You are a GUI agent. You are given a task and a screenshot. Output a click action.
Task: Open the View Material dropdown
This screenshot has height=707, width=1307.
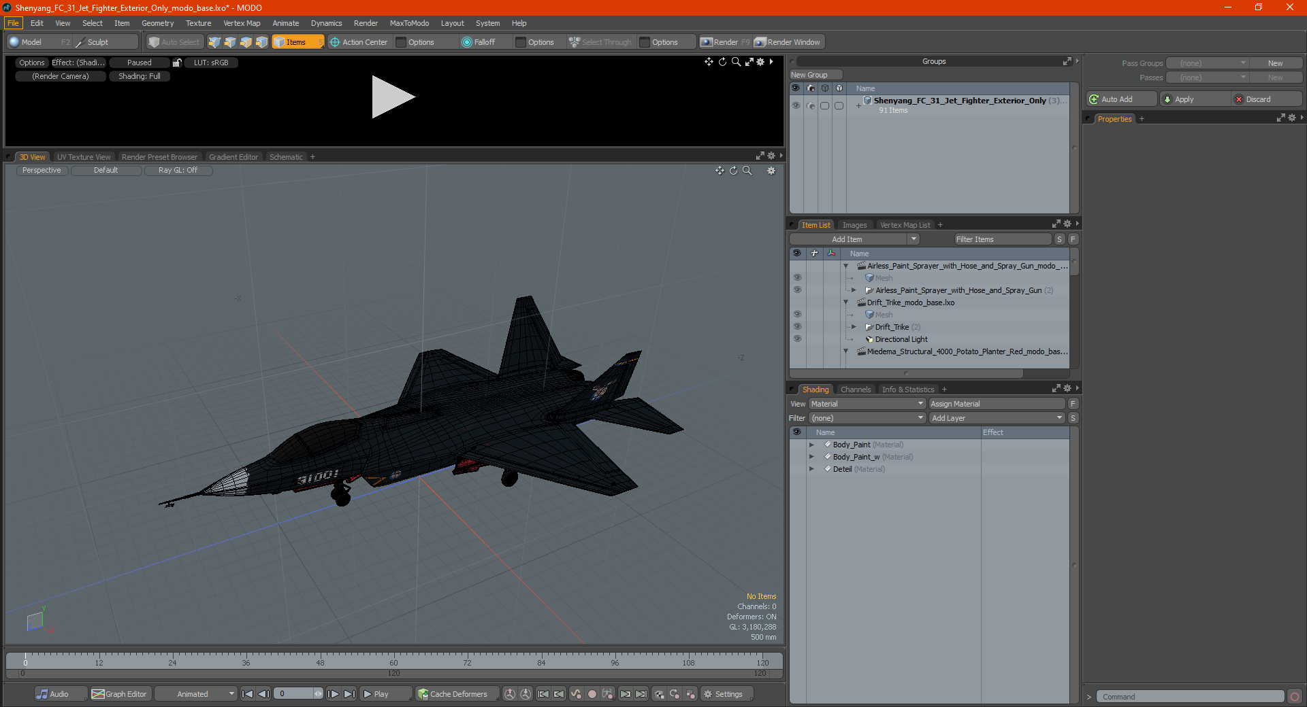click(x=867, y=404)
